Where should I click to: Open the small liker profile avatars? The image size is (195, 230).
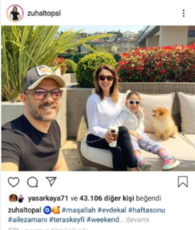(x=17, y=198)
